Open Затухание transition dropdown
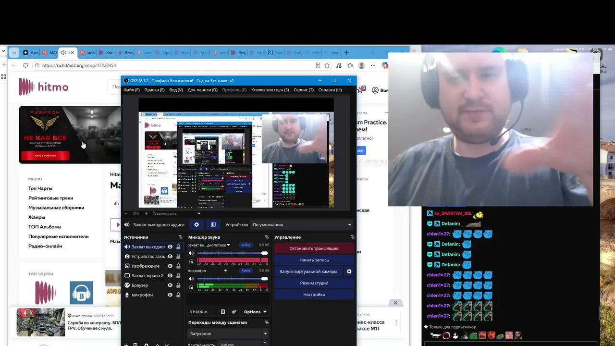Screen dimensions: 615x346 point(228,334)
